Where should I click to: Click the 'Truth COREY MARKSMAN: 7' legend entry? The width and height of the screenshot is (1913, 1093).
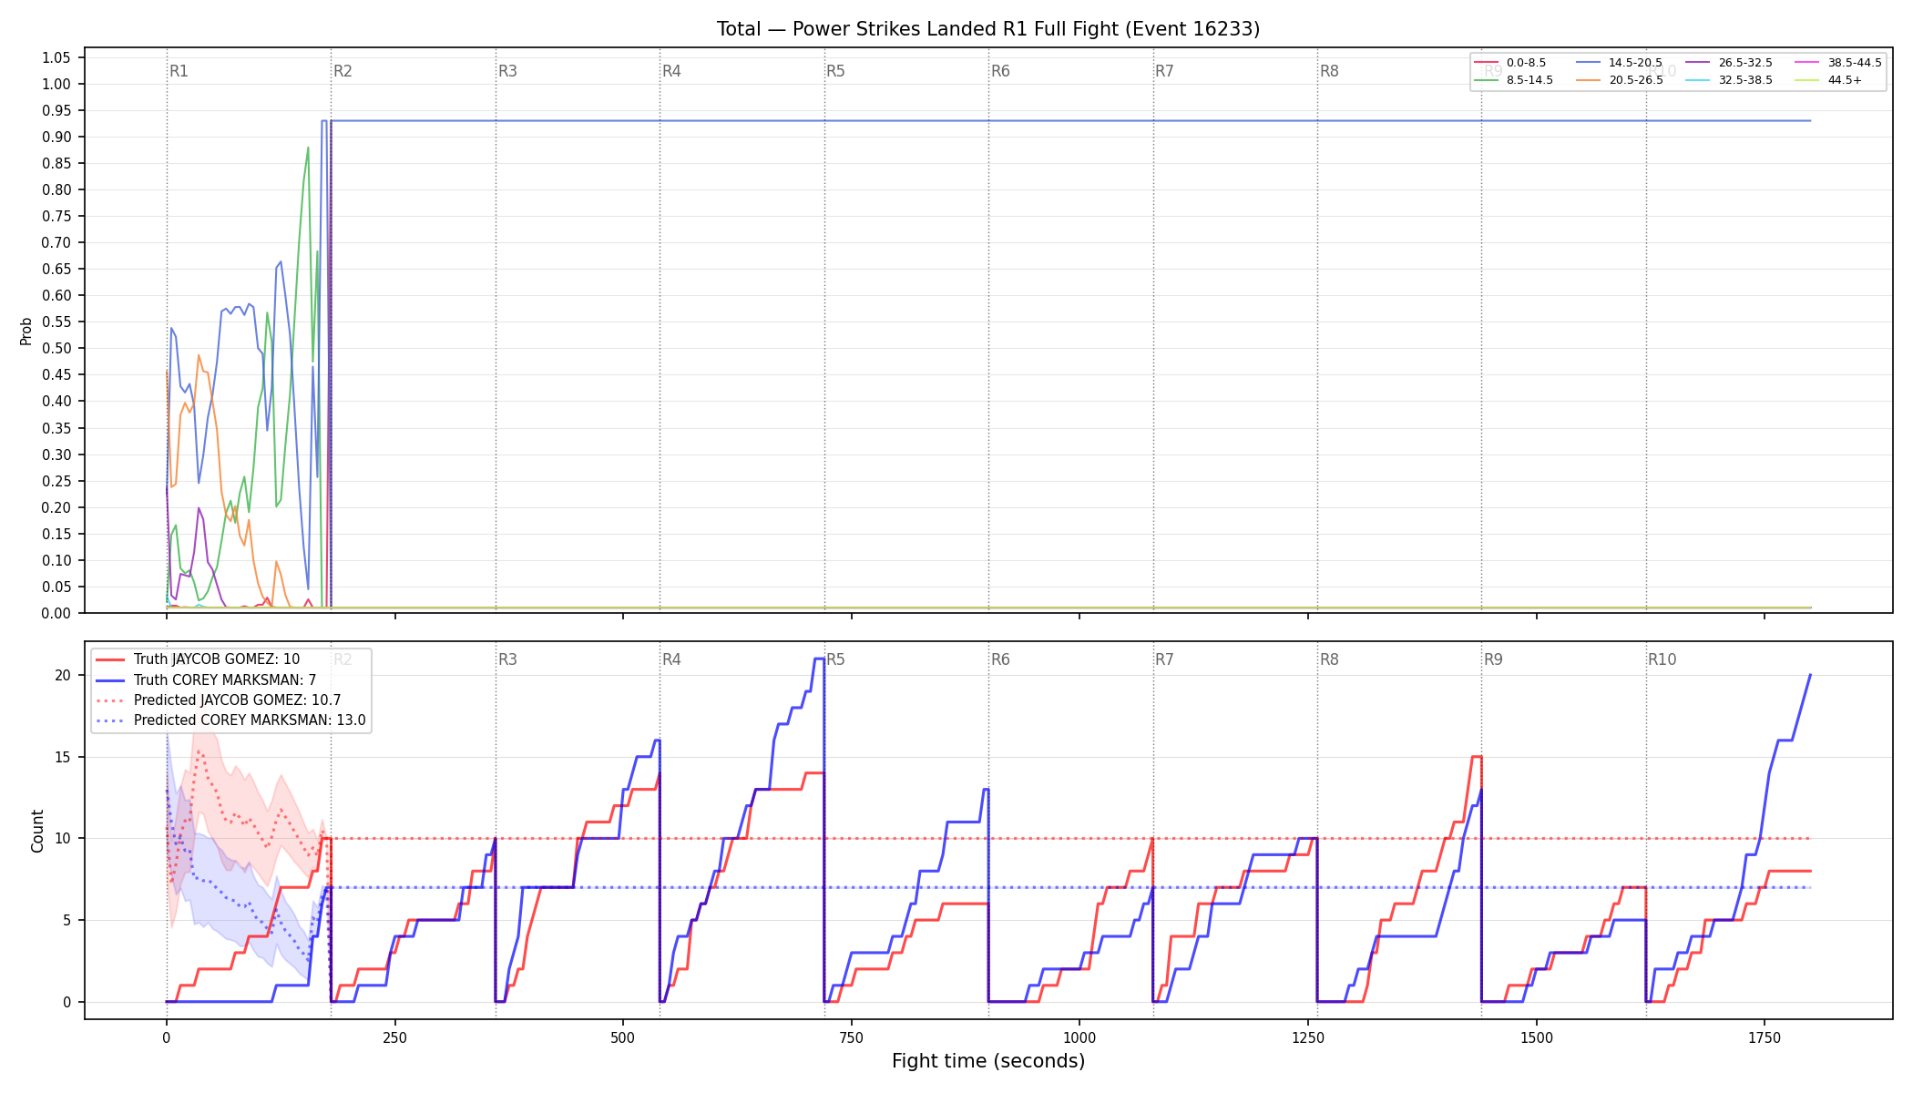pos(206,679)
